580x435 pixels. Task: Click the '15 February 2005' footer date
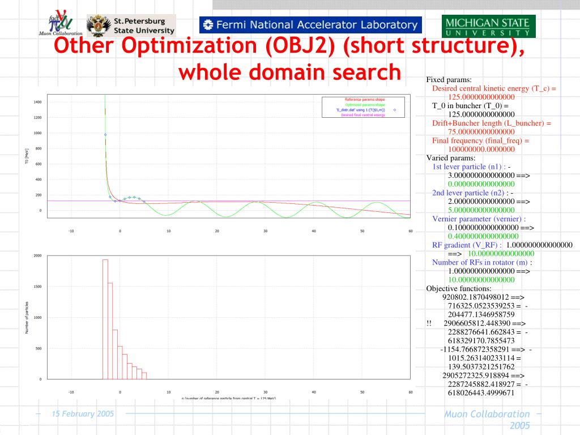pos(83,414)
